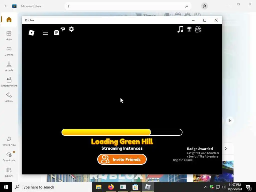Open Microsoft Store taskbar icon
Screen dimensions: 256x192
pos(135,187)
